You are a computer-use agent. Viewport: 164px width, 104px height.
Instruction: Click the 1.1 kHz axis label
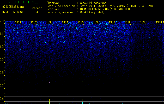click(x=2, y=34)
